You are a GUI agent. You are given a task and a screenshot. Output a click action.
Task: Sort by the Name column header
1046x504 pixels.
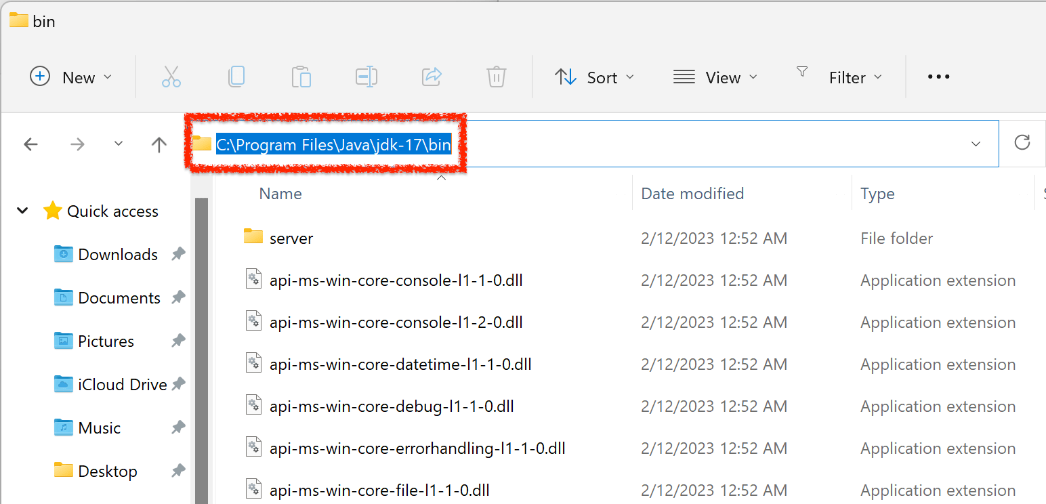click(x=280, y=194)
